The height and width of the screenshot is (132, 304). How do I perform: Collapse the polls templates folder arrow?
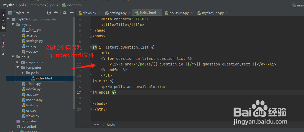[18, 68]
